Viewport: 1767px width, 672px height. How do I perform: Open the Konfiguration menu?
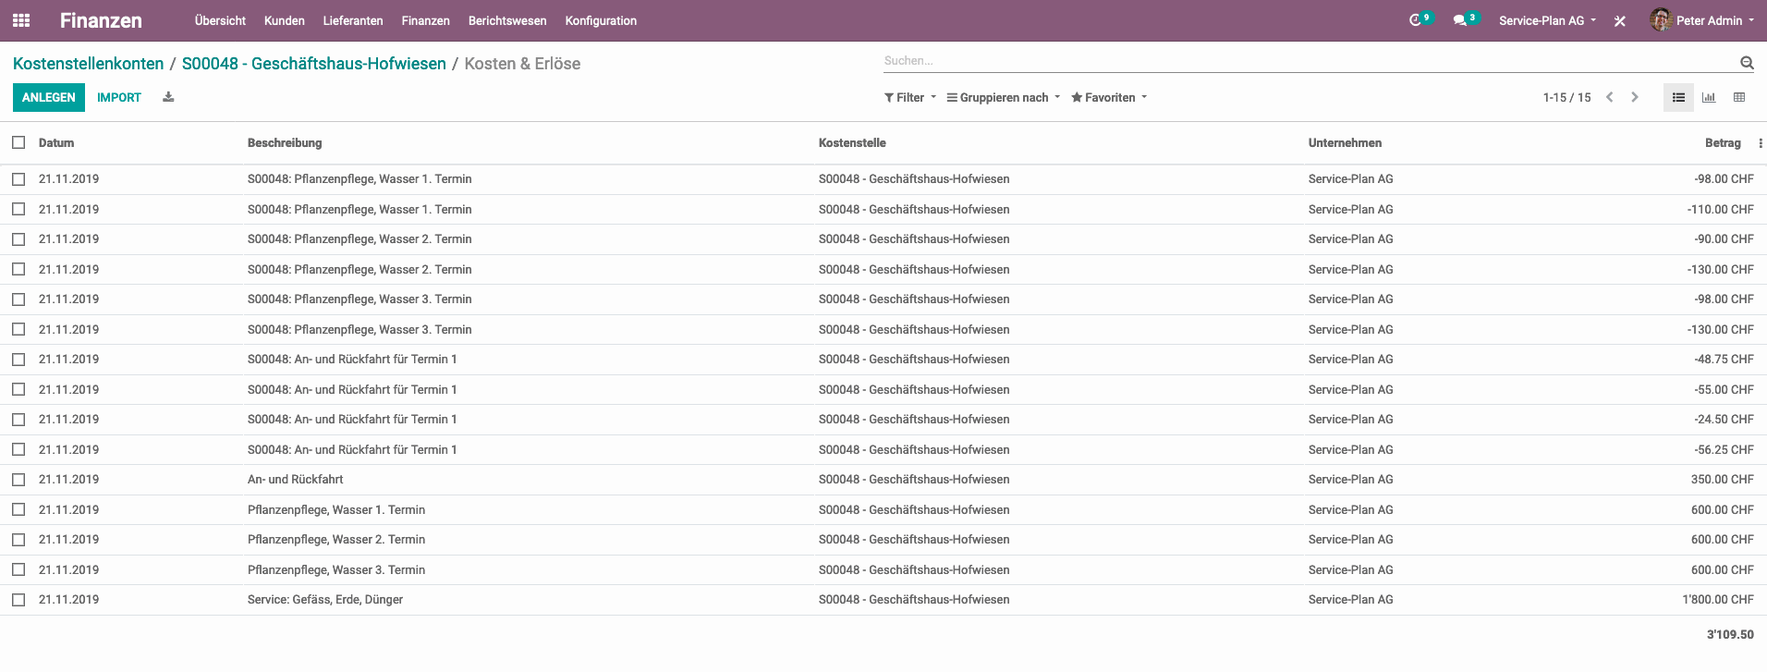pyautogui.click(x=601, y=20)
